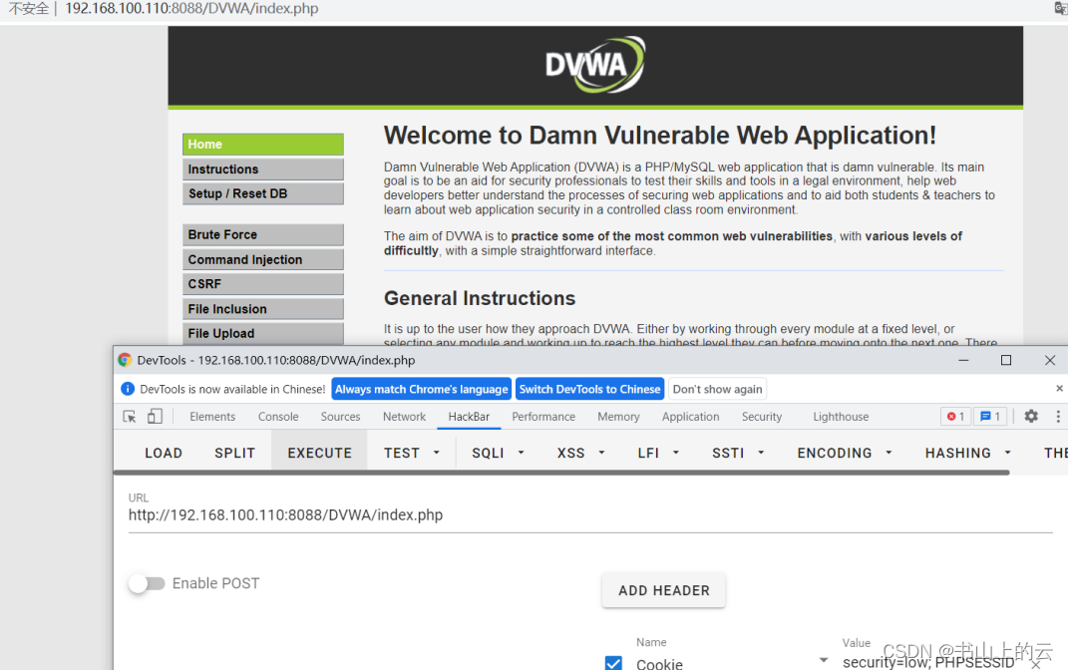This screenshot has height=670, width=1068.
Task: Click the red error count badge
Action: (x=955, y=416)
